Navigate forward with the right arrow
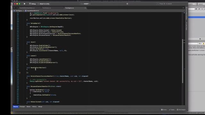Image resolution: width=205 pixels, height=115 pixels. [x=17, y=8]
